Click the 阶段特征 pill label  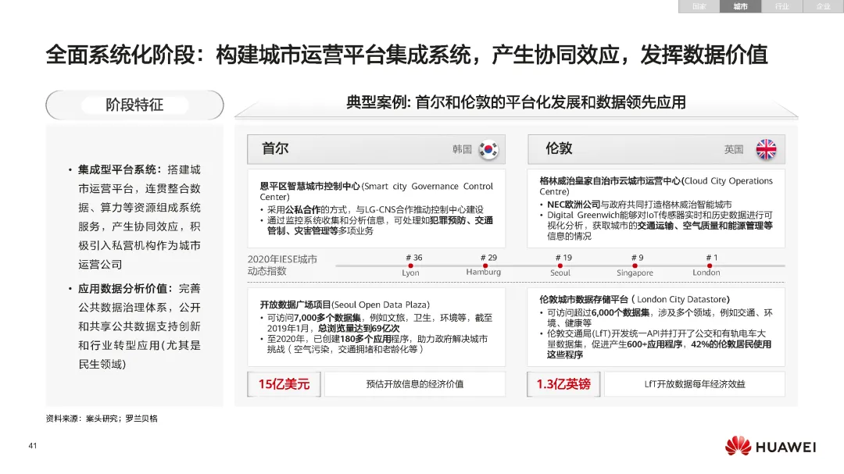click(134, 105)
